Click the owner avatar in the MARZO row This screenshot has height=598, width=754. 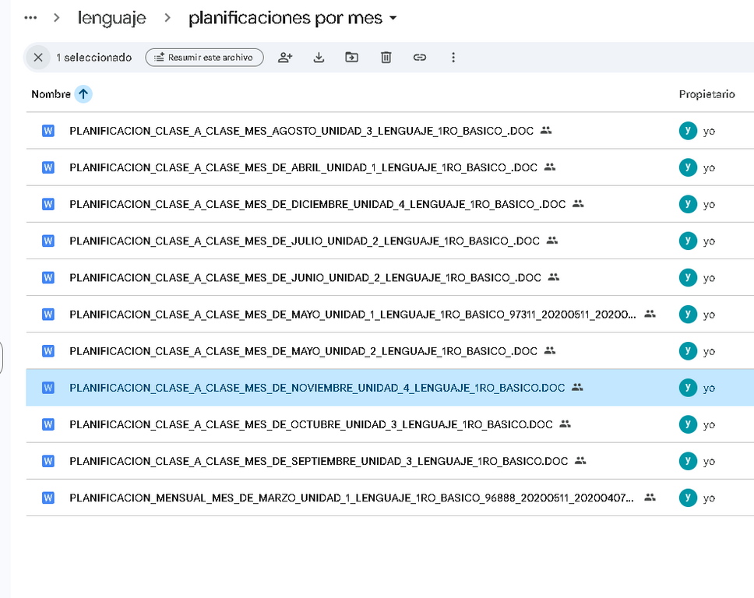pyautogui.click(x=688, y=498)
